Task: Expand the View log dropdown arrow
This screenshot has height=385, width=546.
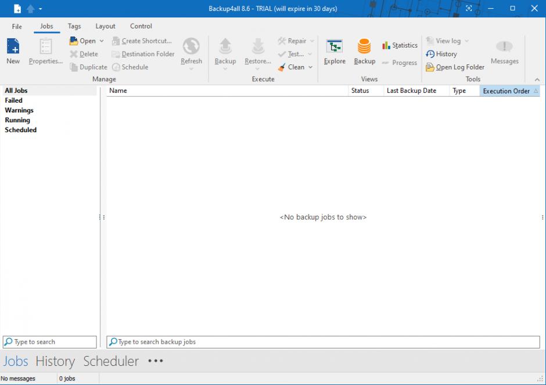Action: [466, 41]
